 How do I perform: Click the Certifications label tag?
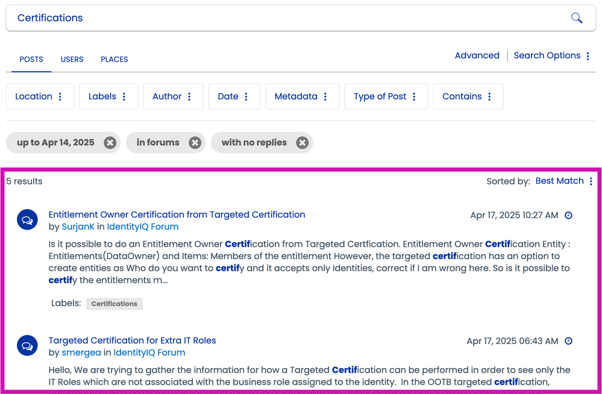(114, 304)
